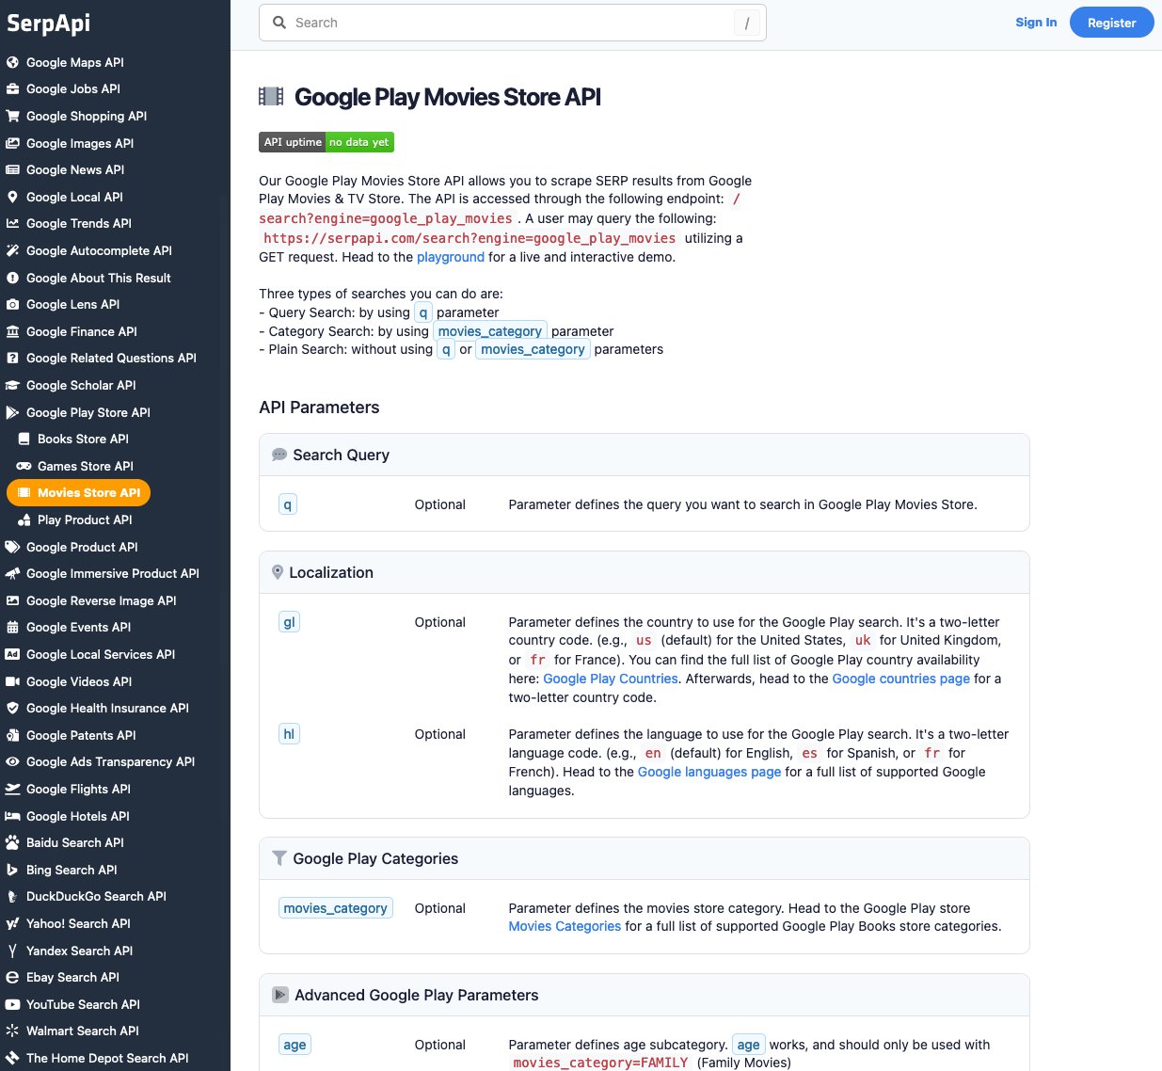
Task: Click the Search Query section header
Action: [645, 455]
